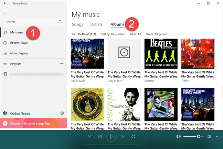Create a new playlist with the plus icon
The width and height of the screenshot is (223, 149).
62,64
